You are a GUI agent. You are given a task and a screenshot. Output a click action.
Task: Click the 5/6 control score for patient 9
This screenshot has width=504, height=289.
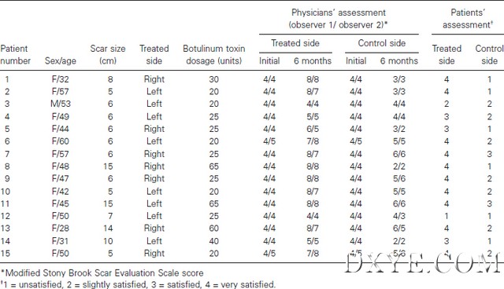coord(399,179)
